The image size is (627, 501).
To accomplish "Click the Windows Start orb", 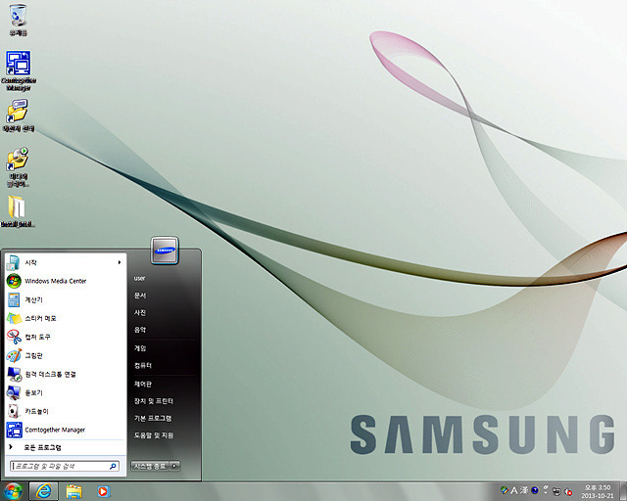I will [13, 491].
